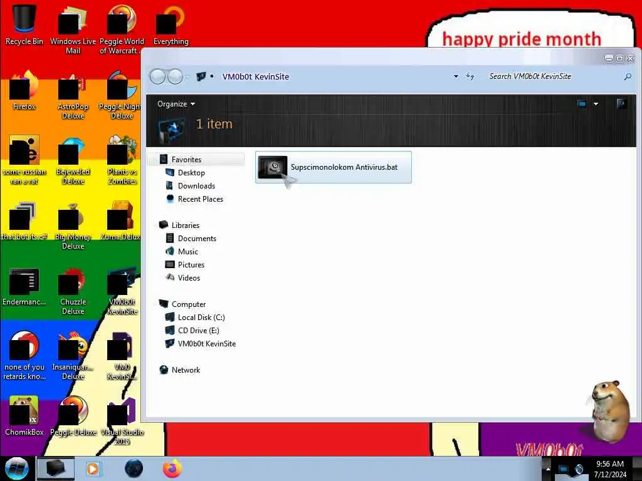
Task: Open the Music library
Action: [x=187, y=252]
